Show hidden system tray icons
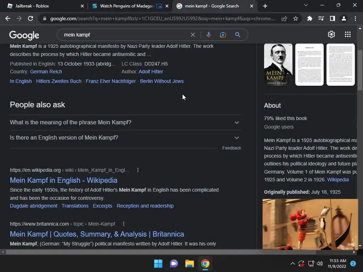This screenshot has height=272, width=363. [292, 263]
